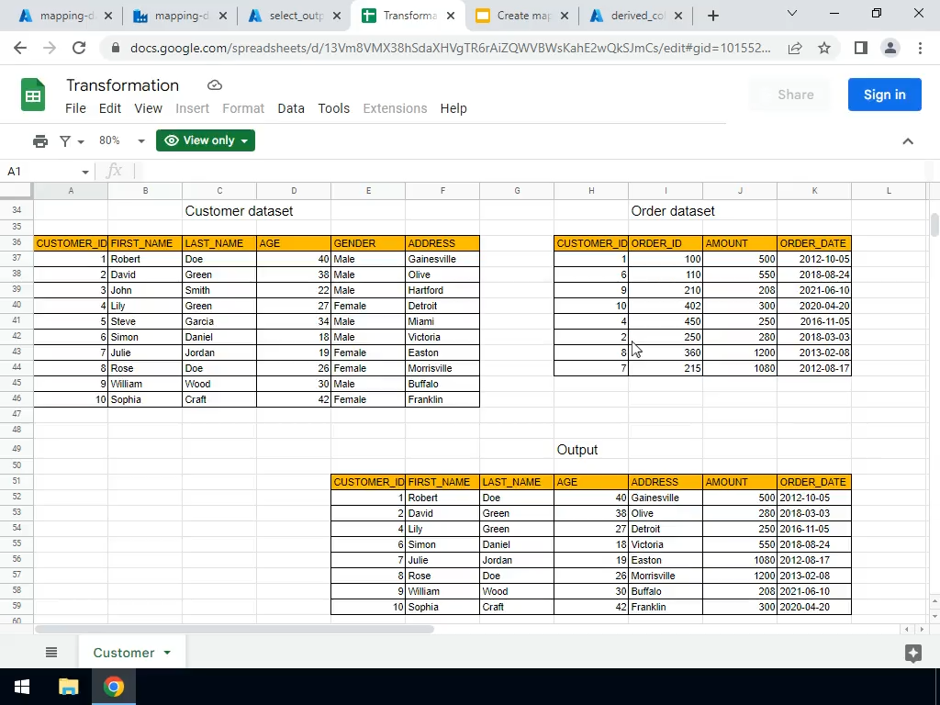Click the Chrome taskbar icon
Viewport: 940px width, 705px height.
(113, 687)
